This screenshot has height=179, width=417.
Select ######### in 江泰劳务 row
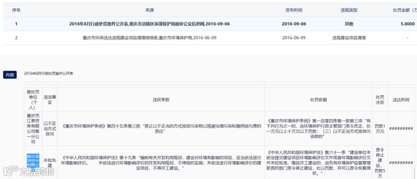(x=401, y=128)
